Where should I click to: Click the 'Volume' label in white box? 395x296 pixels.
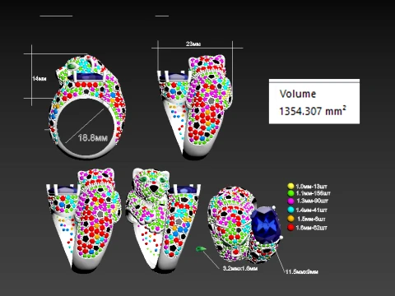[298, 94]
